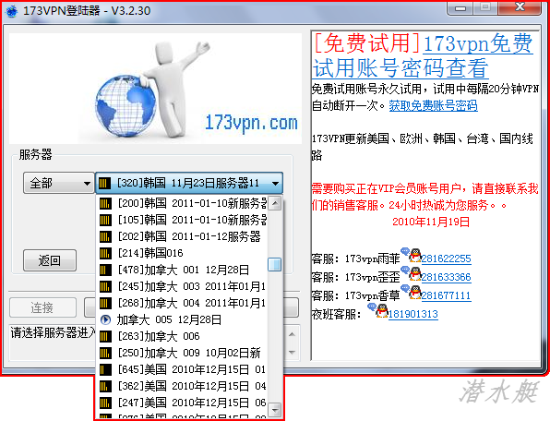
Task: Click signal icon beside [247]美国 entry
Action: [105, 403]
